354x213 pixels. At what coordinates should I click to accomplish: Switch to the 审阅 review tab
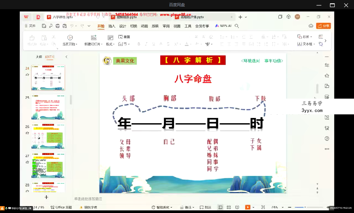[166, 26]
